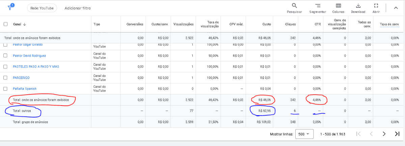This screenshot has height=146, width=405.
Task: Click the Custo column header
Action: [x=267, y=24]
